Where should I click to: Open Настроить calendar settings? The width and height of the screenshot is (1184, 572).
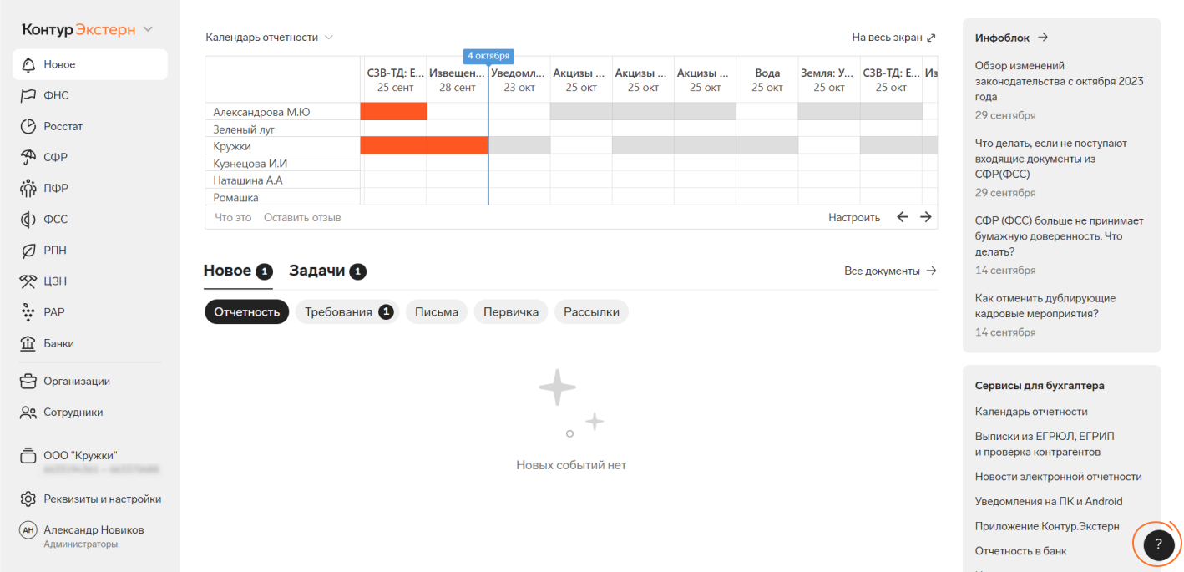[x=854, y=217]
